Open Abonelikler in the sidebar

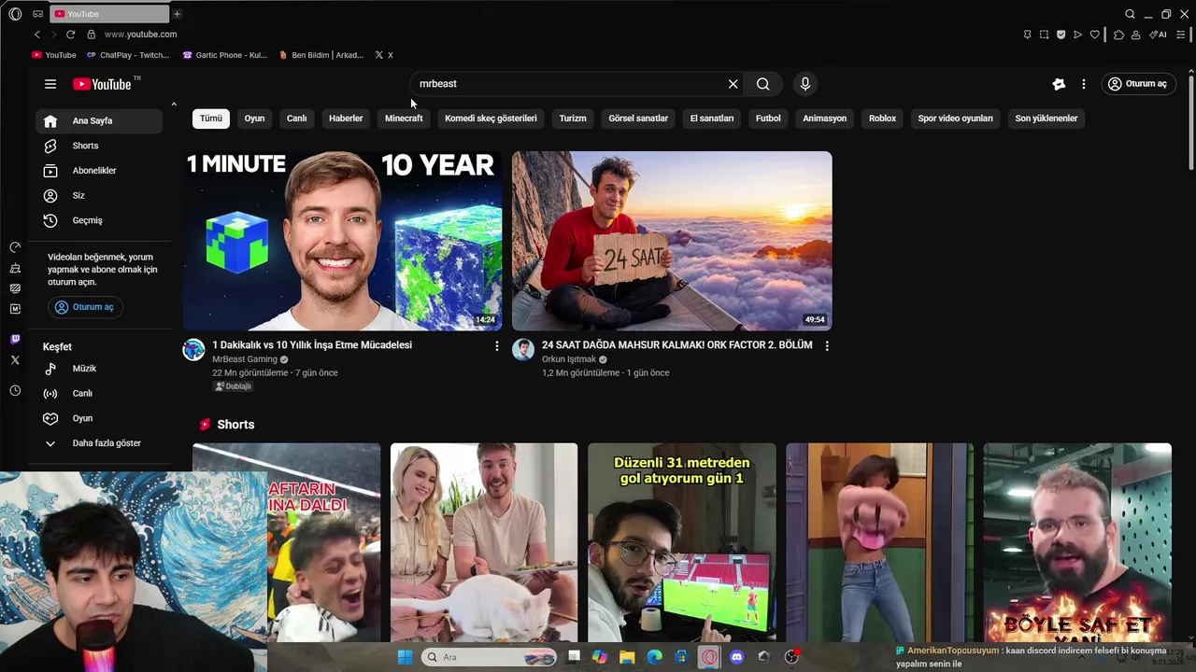(x=99, y=171)
